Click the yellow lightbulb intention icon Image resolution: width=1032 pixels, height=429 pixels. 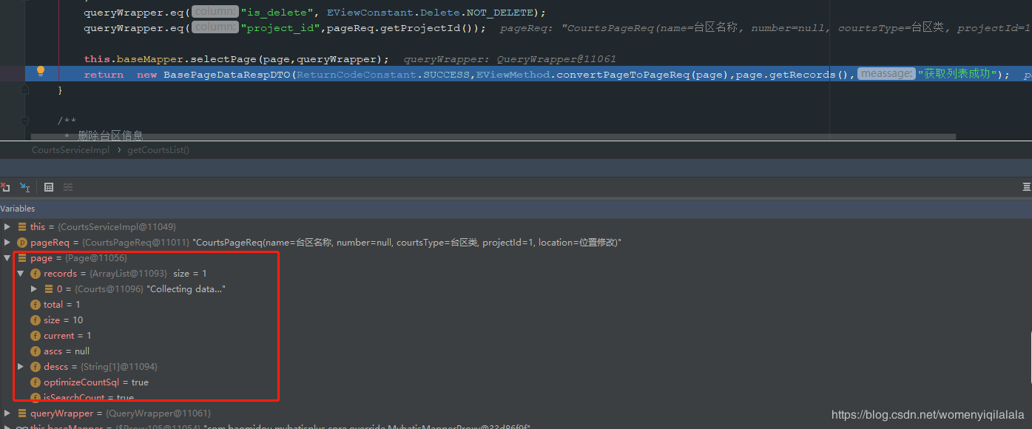[41, 72]
